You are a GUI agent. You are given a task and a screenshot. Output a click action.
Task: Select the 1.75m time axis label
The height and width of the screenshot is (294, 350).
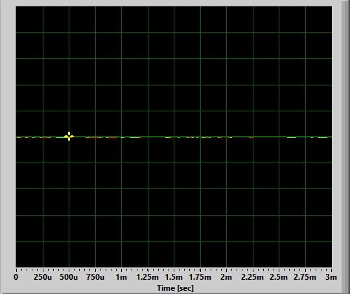[x=200, y=277]
